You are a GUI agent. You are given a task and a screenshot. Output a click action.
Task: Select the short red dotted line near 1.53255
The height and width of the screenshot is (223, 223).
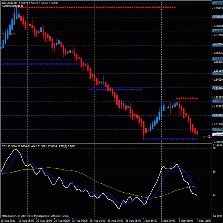click(187, 98)
